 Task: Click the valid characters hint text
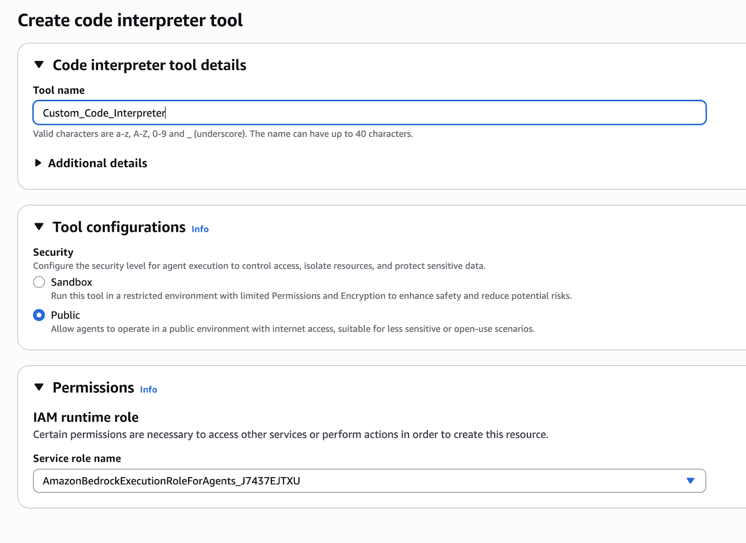223,134
